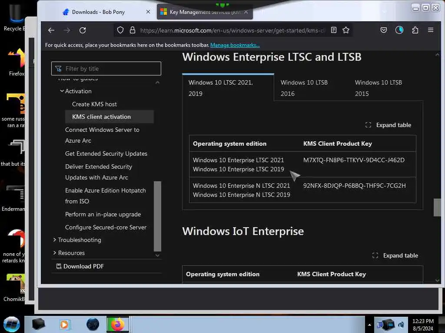
Task: Click the Download PDF button
Action: (80, 266)
